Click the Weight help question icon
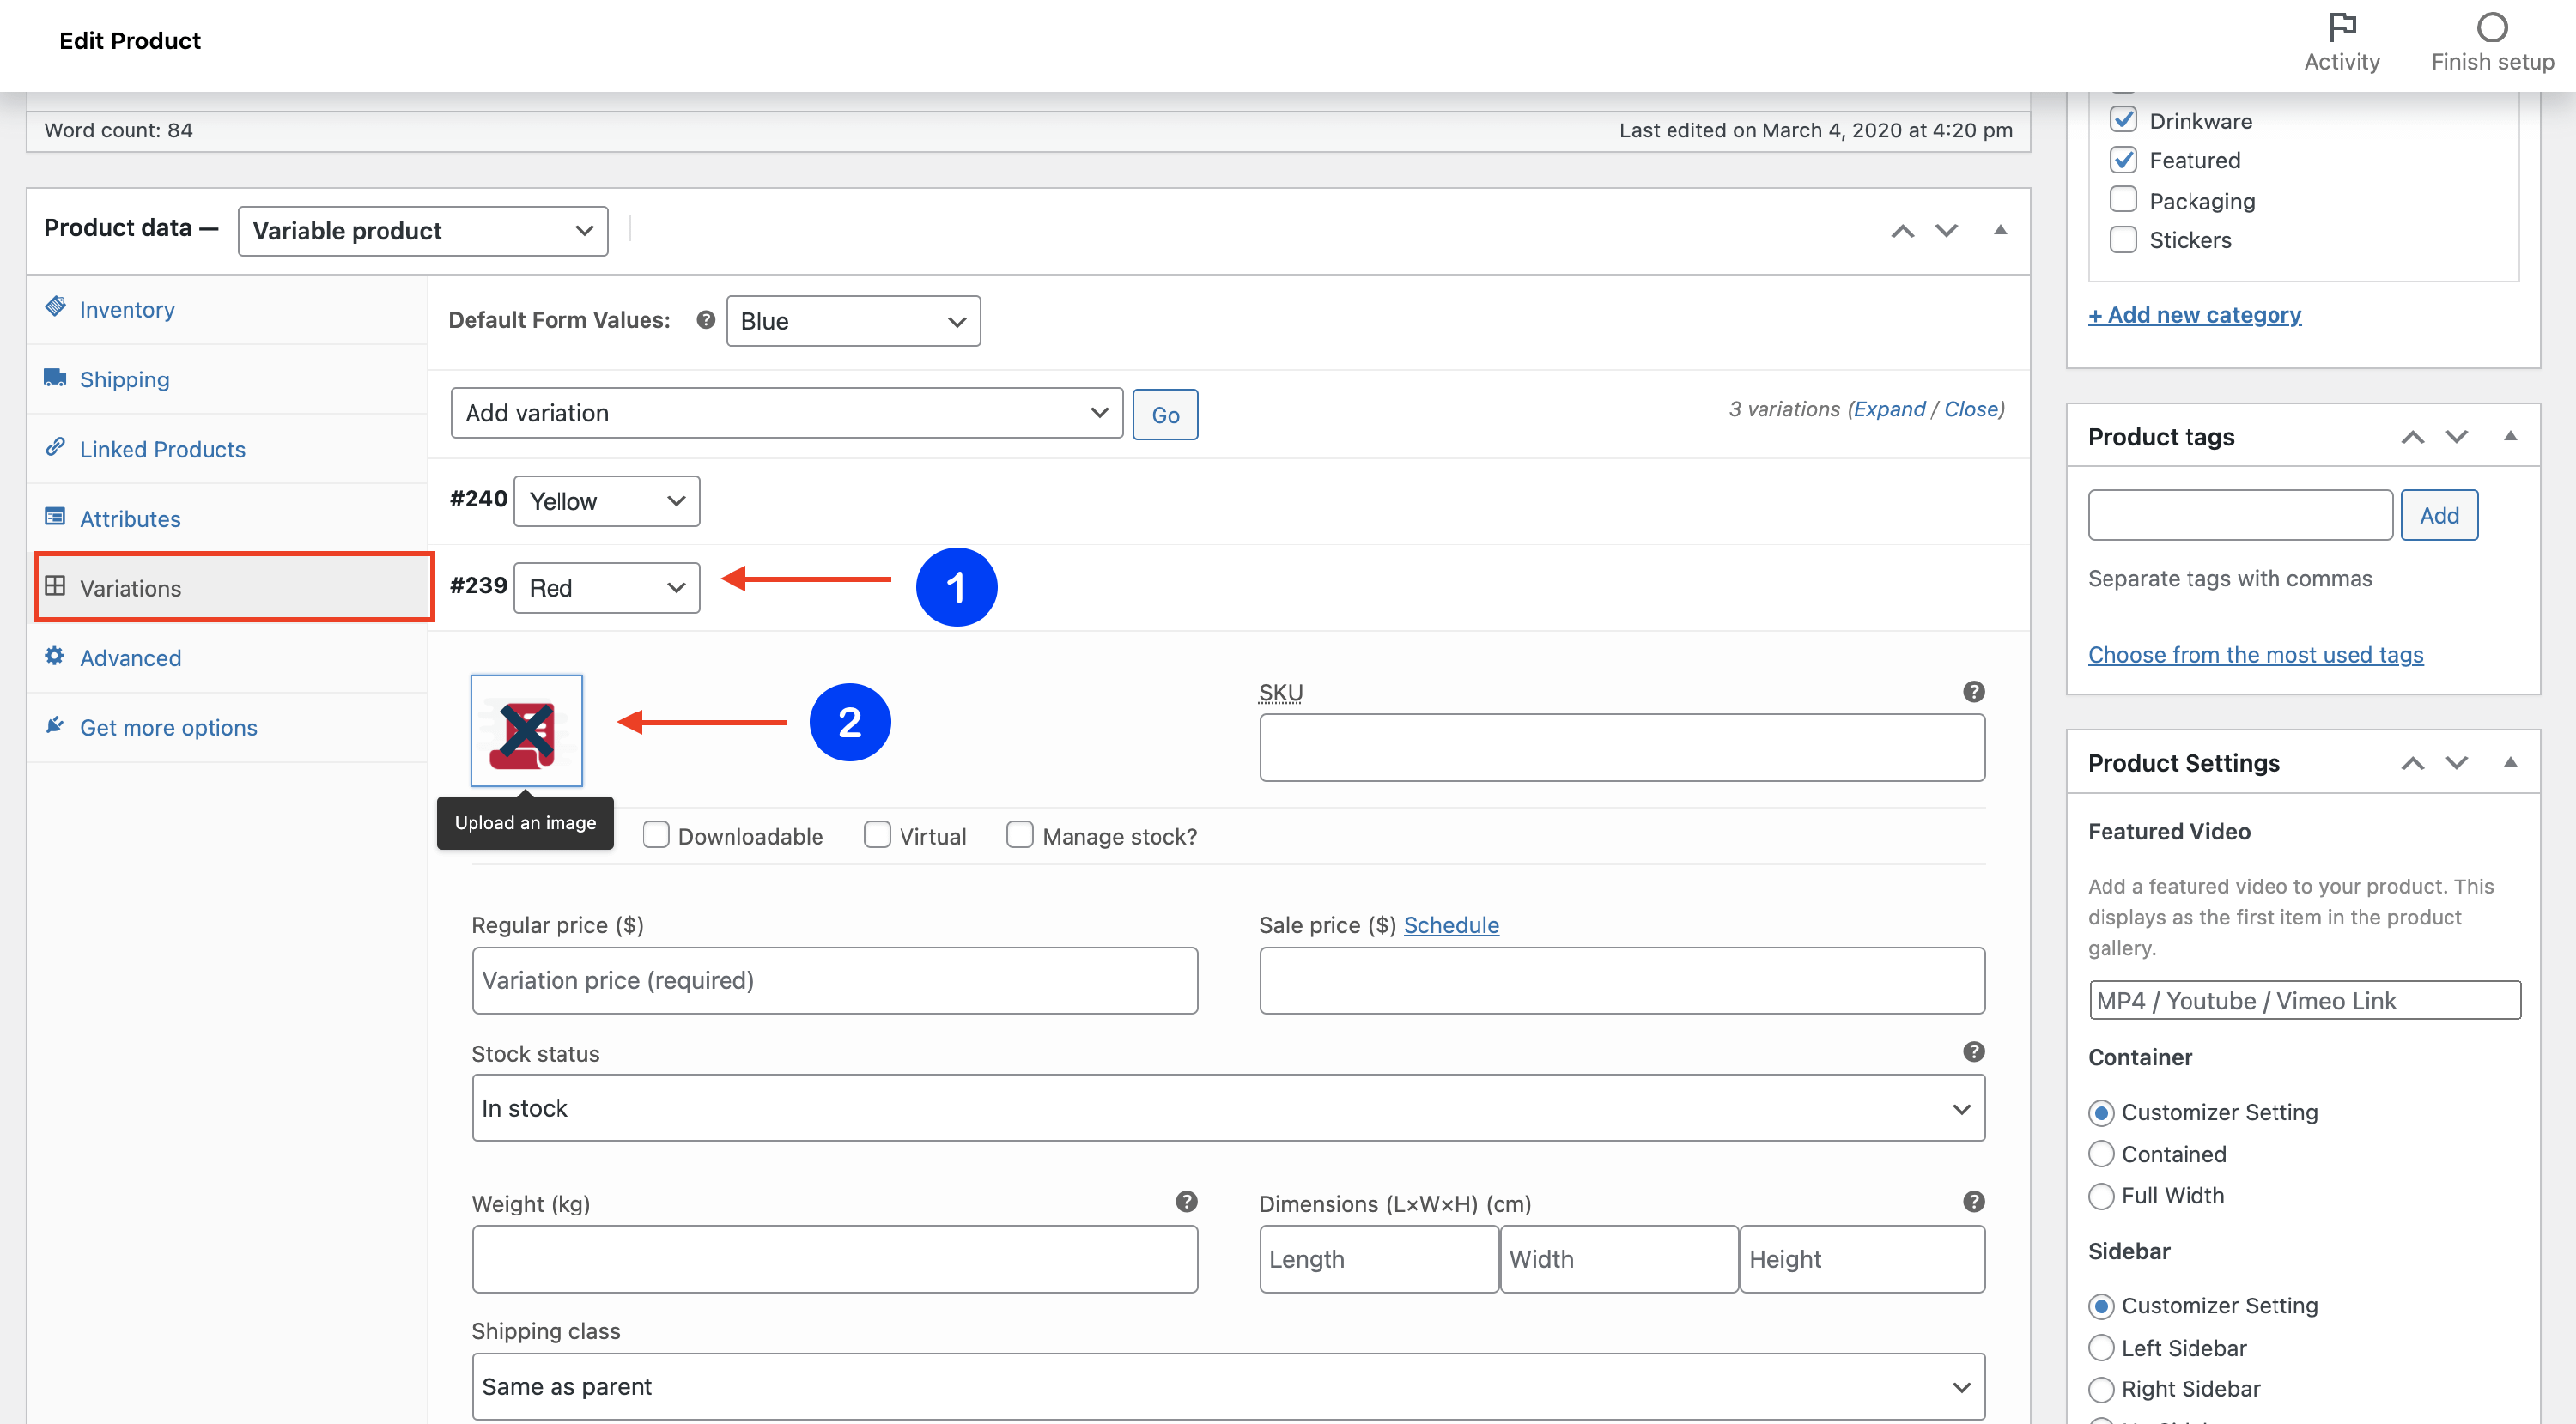The width and height of the screenshot is (2576, 1424). [1185, 1201]
